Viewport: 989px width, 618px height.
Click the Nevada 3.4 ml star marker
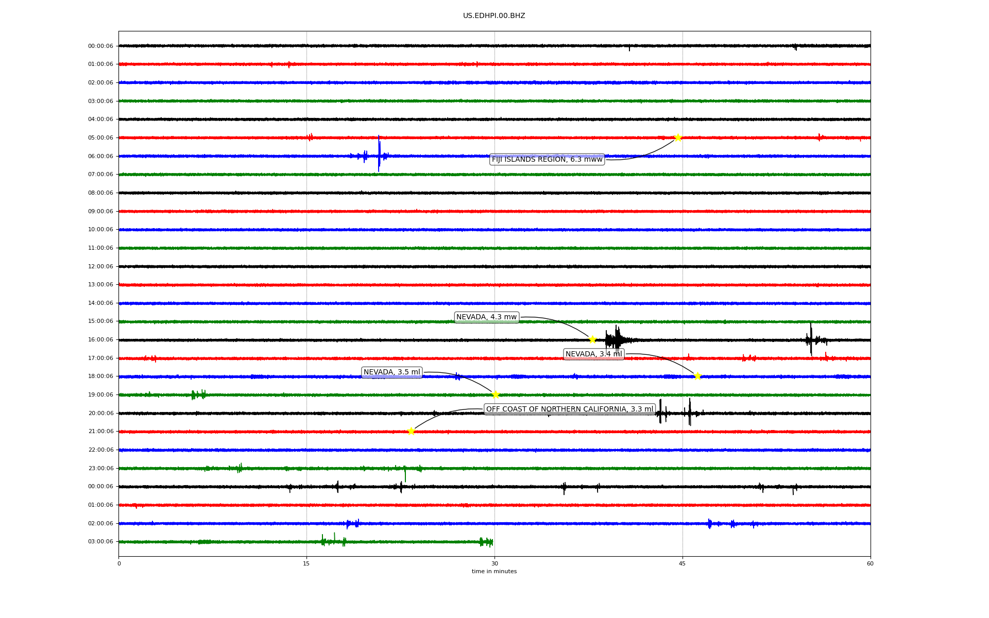pyautogui.click(x=697, y=376)
